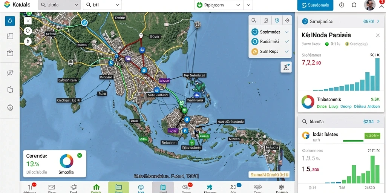Click the green check on the Corendar card
Image resolution: width=386 pixels, height=193 pixels.
[80, 155]
